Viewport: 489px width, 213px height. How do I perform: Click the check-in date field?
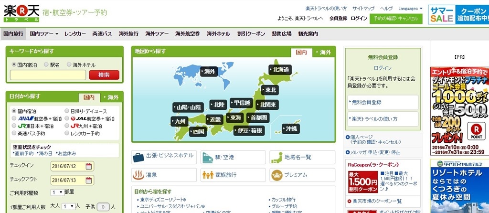(73, 166)
